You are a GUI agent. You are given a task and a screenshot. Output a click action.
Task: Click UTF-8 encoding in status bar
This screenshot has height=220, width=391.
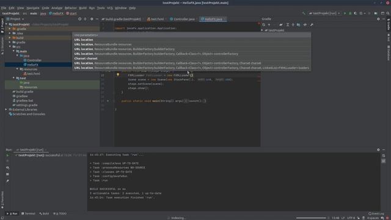click(351, 218)
